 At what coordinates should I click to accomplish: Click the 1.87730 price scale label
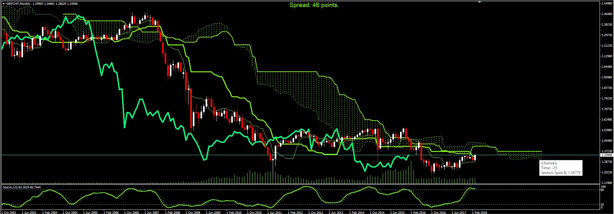point(607,88)
